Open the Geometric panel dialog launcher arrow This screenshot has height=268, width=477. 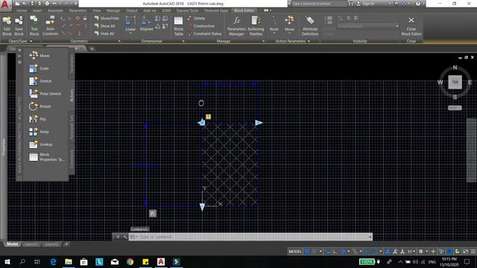coord(119,41)
